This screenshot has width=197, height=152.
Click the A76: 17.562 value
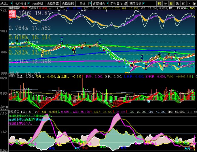click(149, 8)
